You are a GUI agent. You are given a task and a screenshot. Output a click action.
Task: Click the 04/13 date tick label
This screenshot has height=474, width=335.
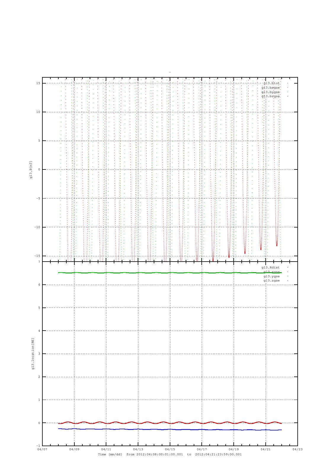(x=138, y=449)
